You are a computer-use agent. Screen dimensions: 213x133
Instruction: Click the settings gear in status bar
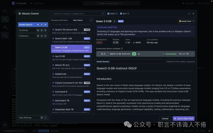(210, 131)
